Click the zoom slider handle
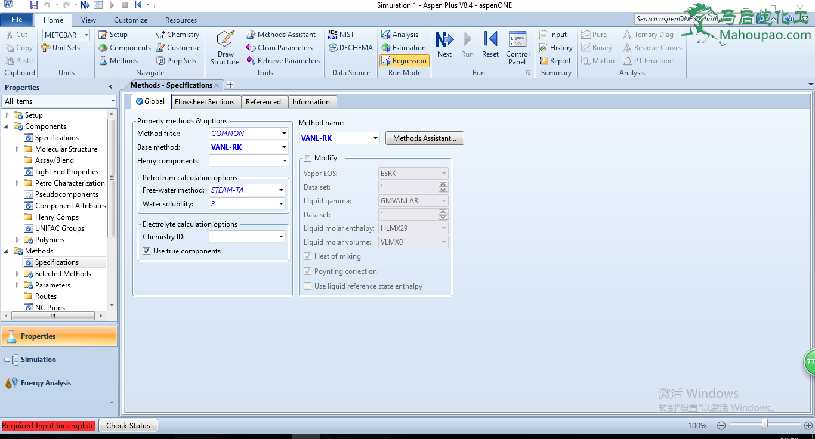The height and width of the screenshot is (439, 815). (764, 424)
